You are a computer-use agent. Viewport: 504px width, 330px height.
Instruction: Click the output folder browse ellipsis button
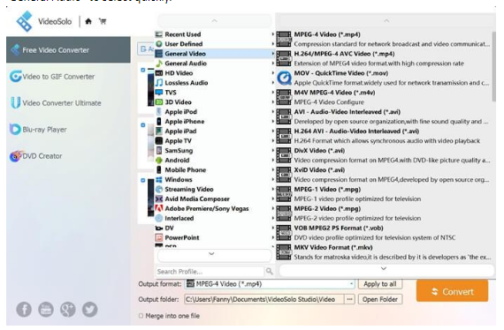pyautogui.click(x=349, y=299)
